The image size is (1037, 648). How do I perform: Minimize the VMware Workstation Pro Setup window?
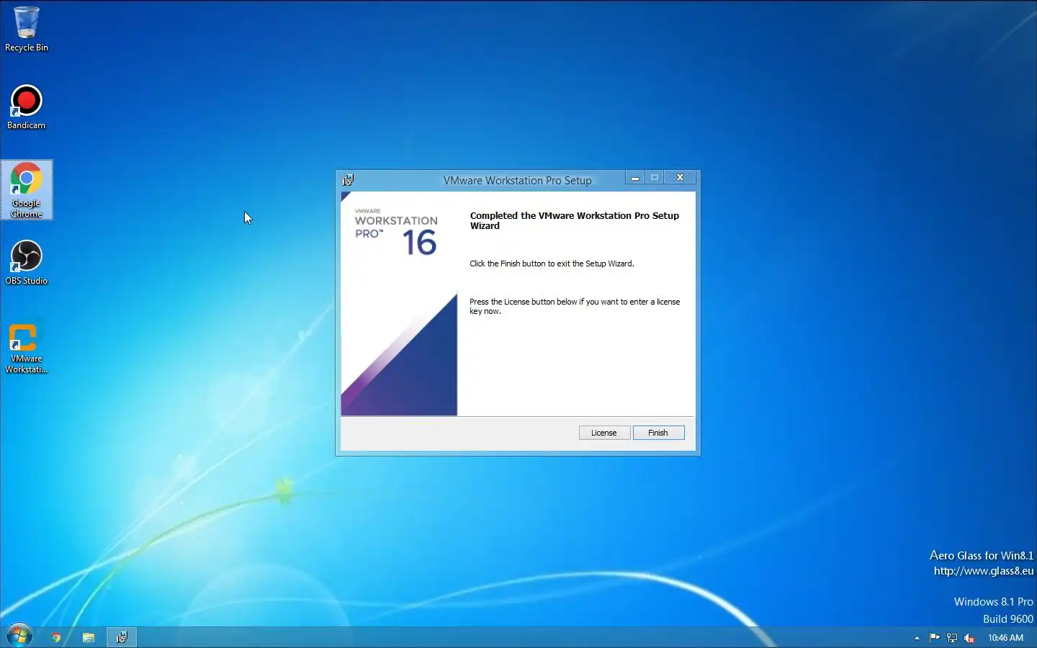(x=635, y=178)
